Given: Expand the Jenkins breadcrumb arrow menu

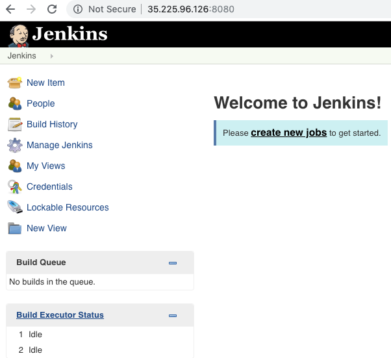Looking at the screenshot, I should point(51,57).
